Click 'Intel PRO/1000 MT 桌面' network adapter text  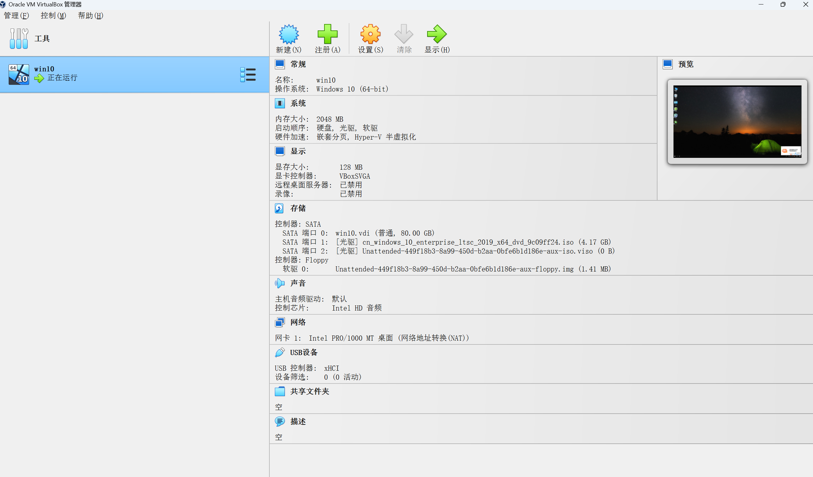pyautogui.click(x=351, y=338)
